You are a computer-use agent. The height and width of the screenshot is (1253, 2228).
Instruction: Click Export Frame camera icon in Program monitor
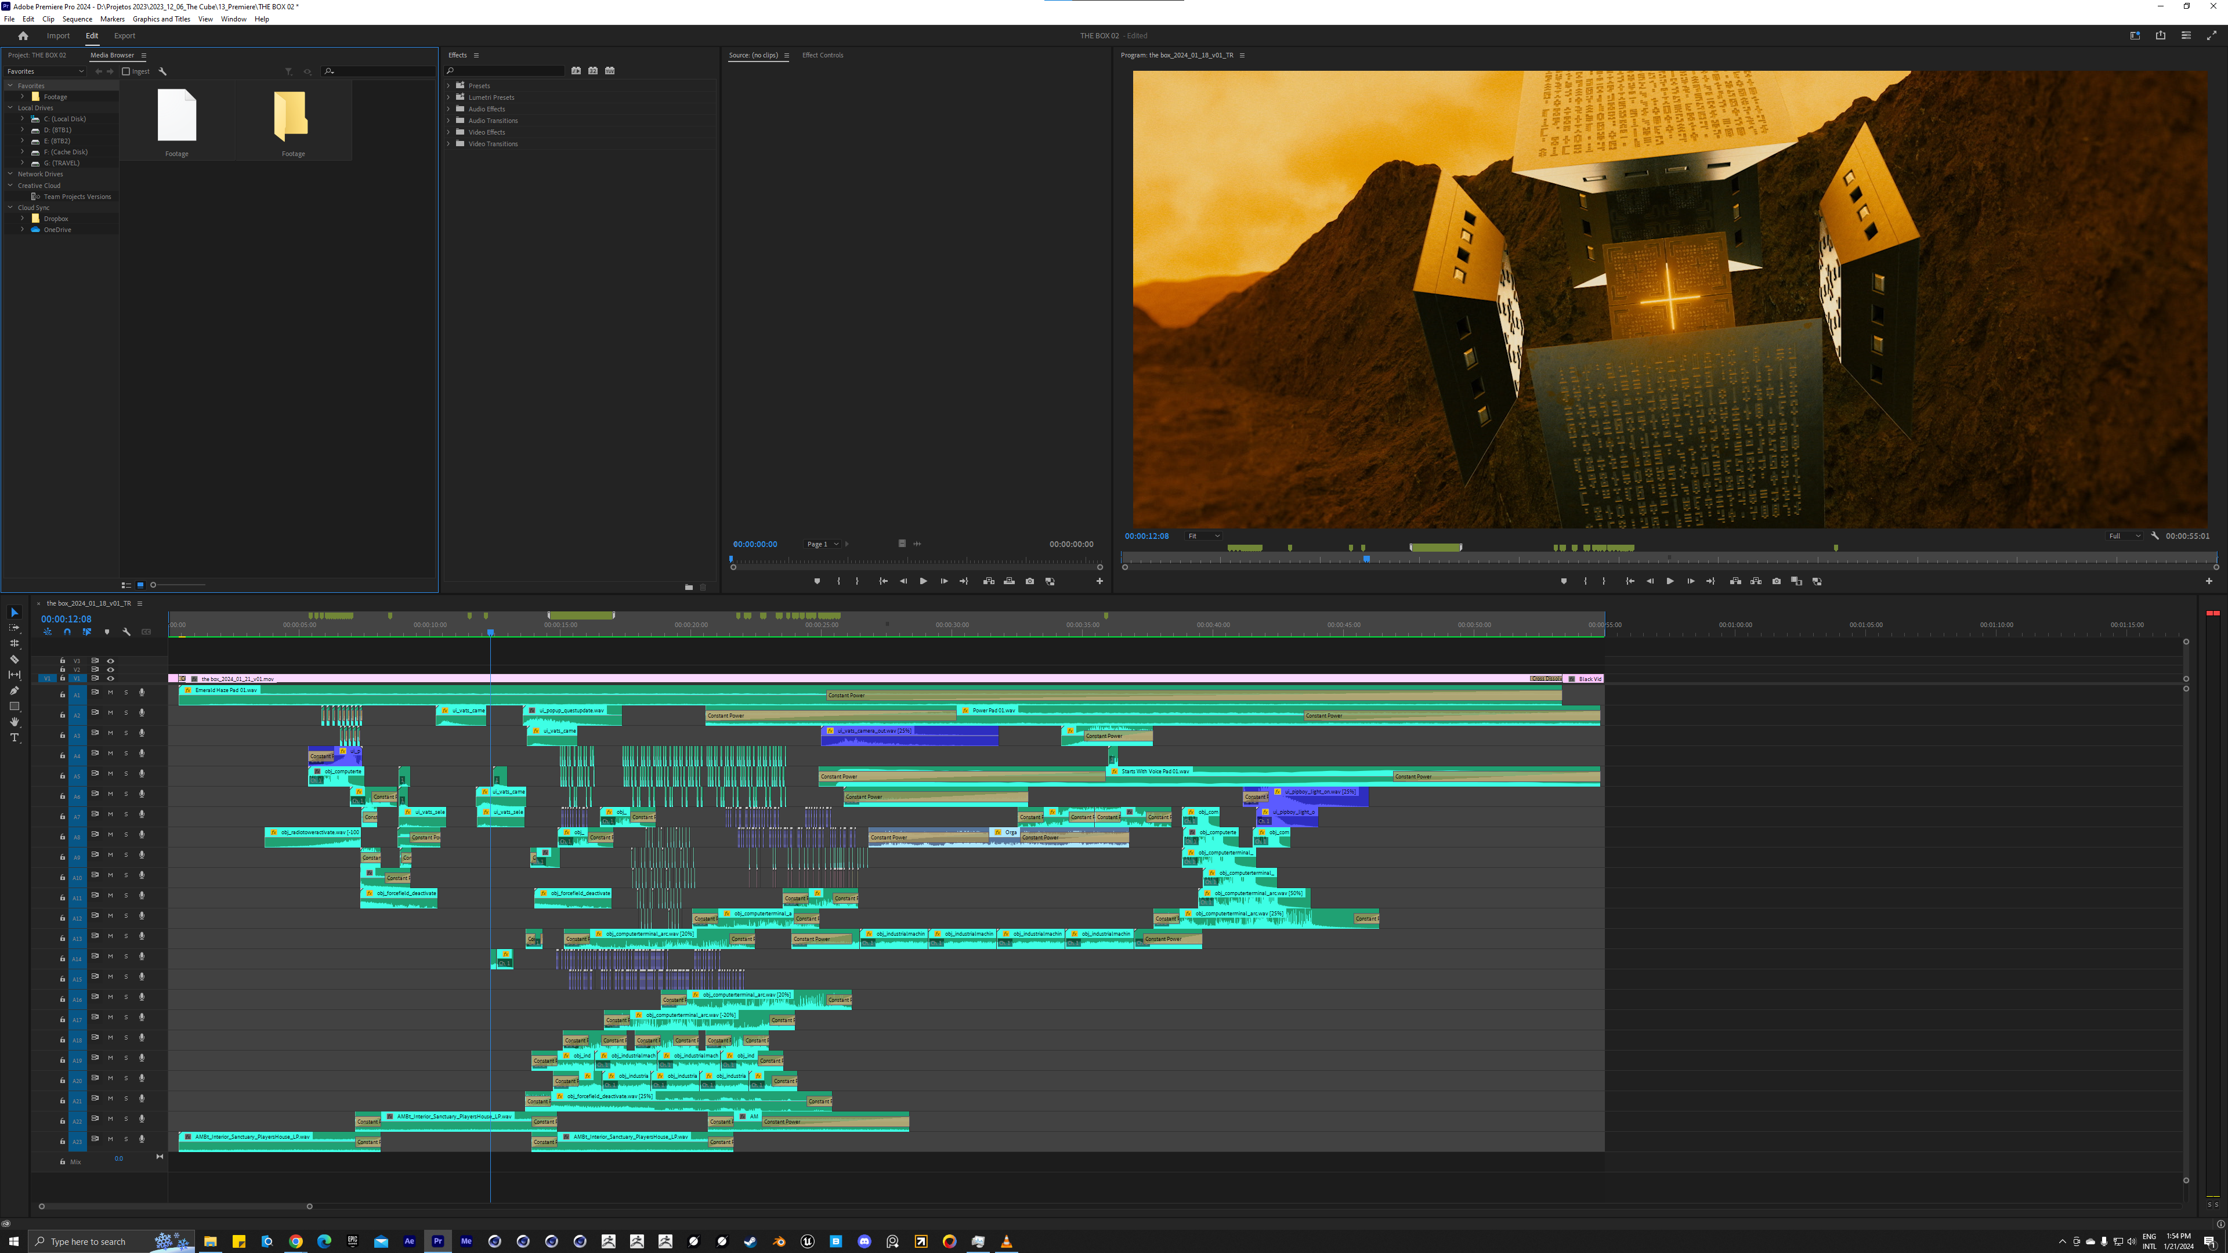pyautogui.click(x=1777, y=581)
